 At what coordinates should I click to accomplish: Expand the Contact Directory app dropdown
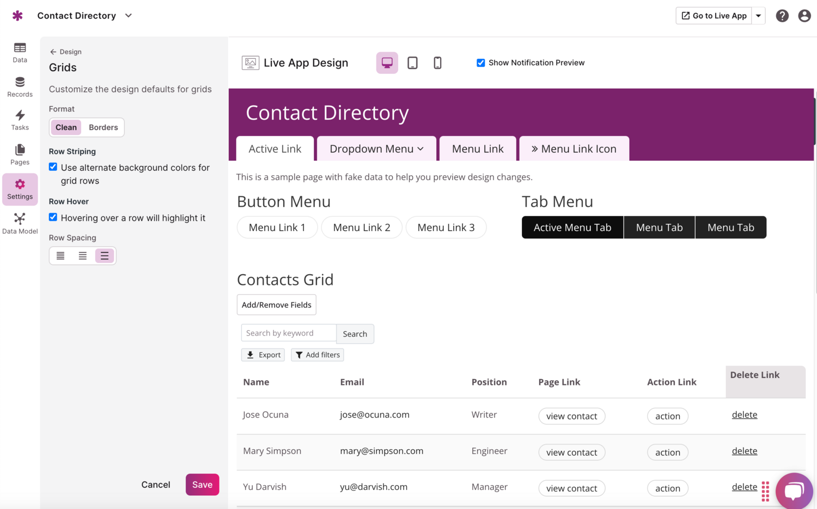(129, 16)
